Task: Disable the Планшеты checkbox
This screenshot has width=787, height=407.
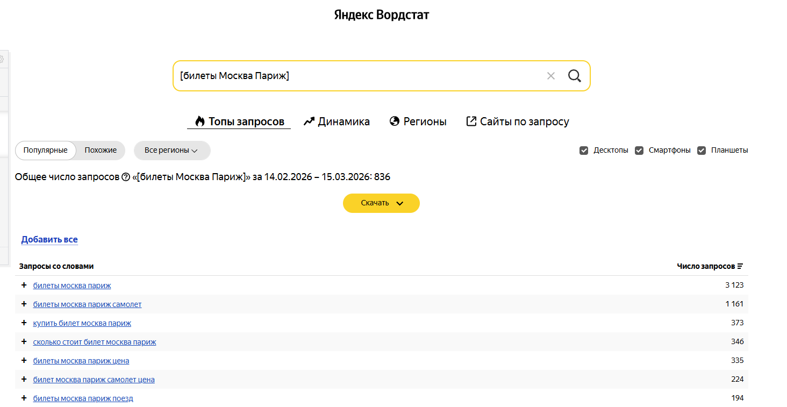Action: pyautogui.click(x=702, y=151)
